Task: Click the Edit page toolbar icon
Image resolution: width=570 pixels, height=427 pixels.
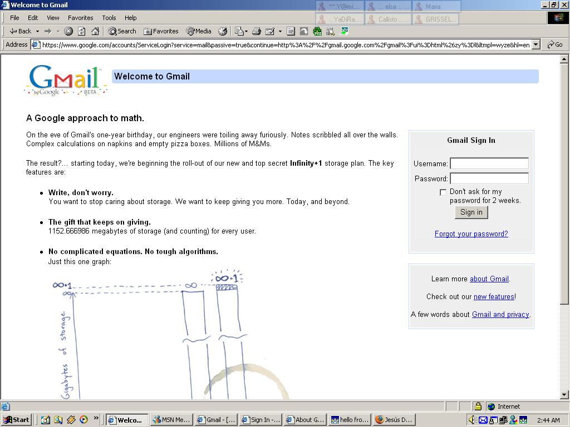Action: click(x=270, y=31)
